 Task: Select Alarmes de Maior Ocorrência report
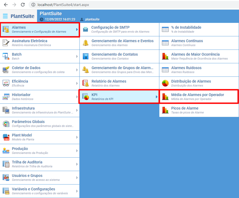tap(199, 56)
